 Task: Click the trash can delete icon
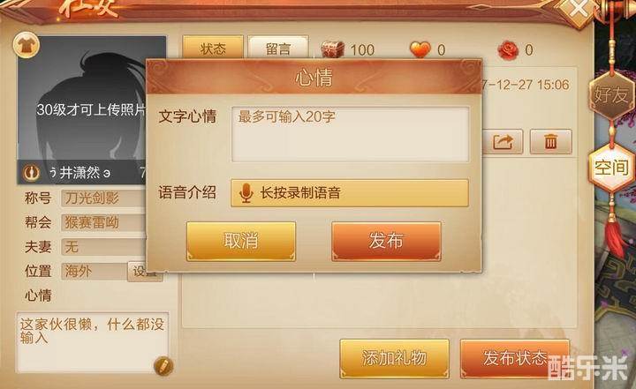point(550,142)
